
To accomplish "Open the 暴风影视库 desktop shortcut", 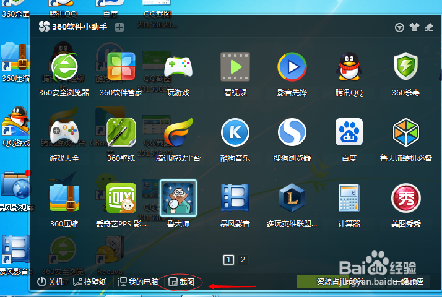I will coord(15,192).
